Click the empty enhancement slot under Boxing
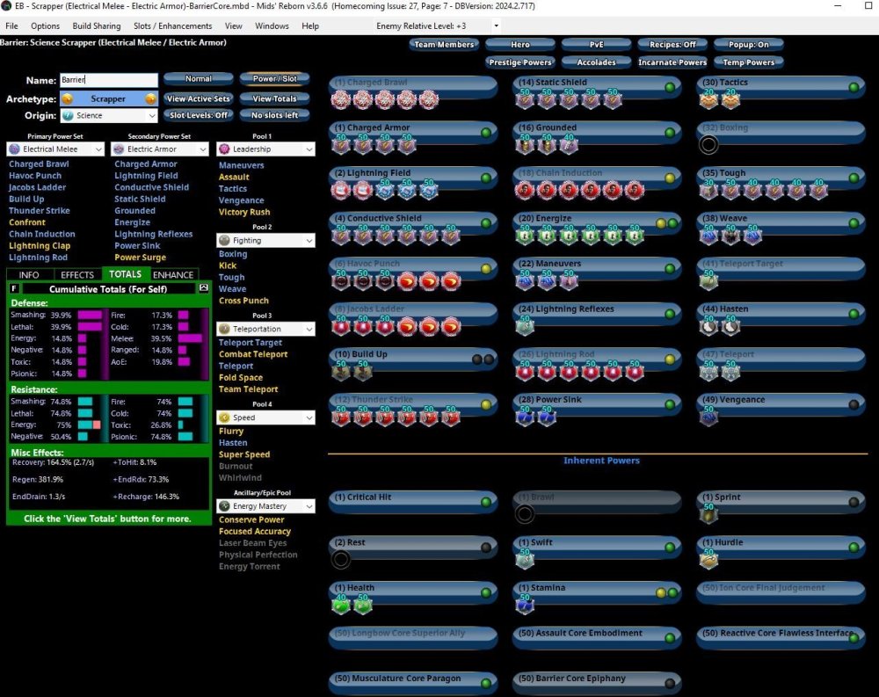The height and width of the screenshot is (697, 879). point(708,145)
